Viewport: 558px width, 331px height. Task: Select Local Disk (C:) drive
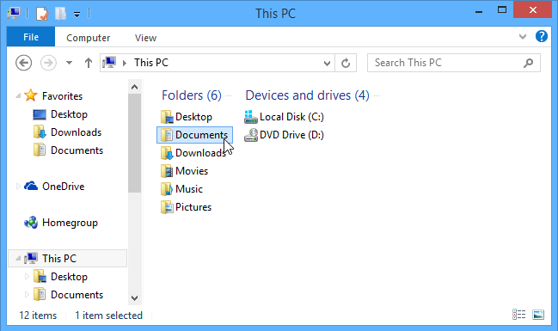click(x=284, y=117)
